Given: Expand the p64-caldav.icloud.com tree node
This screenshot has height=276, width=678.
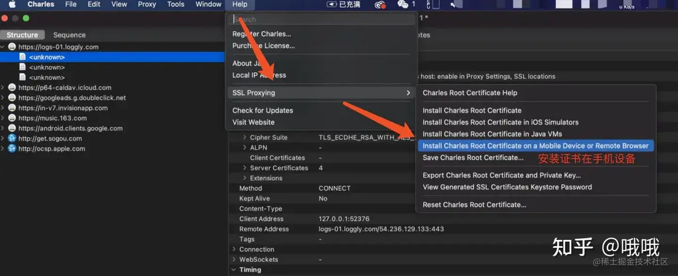Looking at the screenshot, I should pos(3,87).
